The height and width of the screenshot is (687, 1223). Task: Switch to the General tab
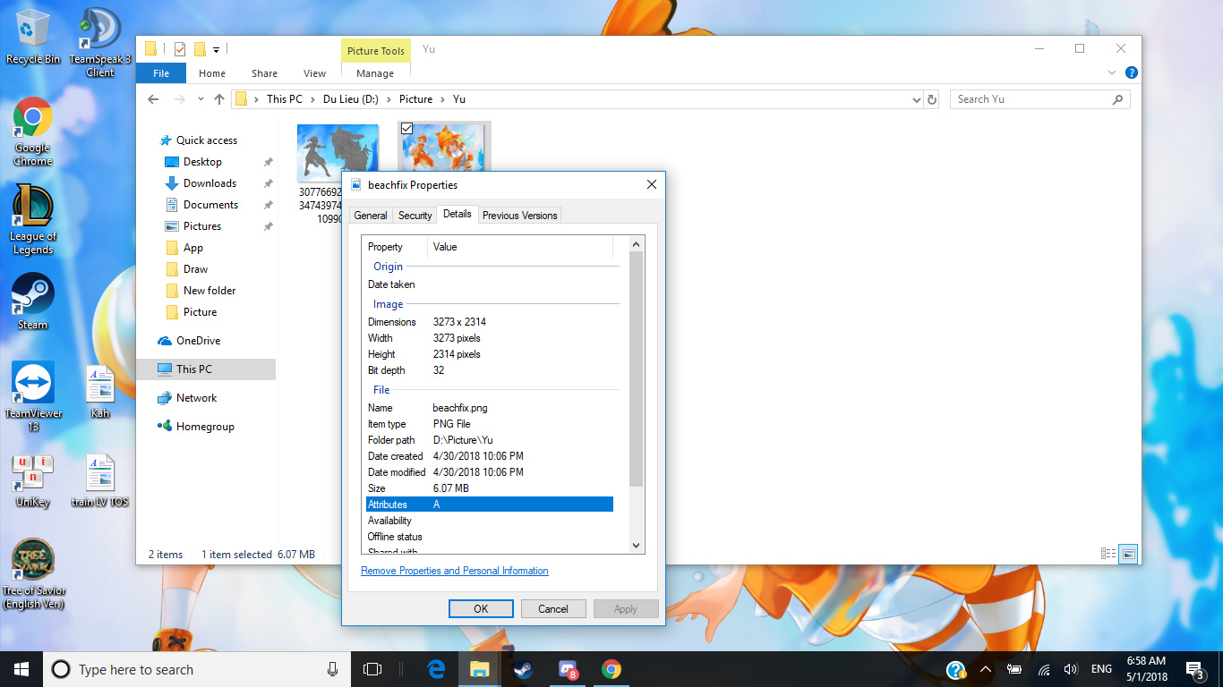pos(371,216)
